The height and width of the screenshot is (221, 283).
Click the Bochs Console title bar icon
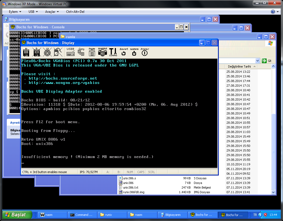[13, 27]
